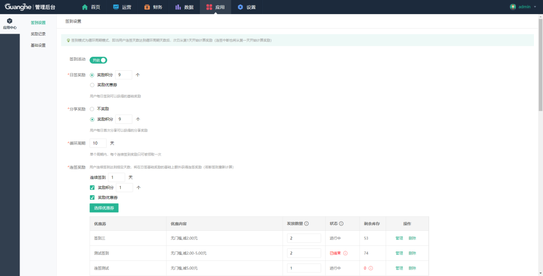Click 删除 for 测试签到 coupon
The width and height of the screenshot is (543, 276).
412,253
